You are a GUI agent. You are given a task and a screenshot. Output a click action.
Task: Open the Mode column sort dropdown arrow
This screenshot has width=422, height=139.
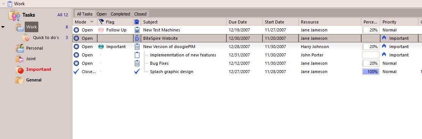point(92,22)
